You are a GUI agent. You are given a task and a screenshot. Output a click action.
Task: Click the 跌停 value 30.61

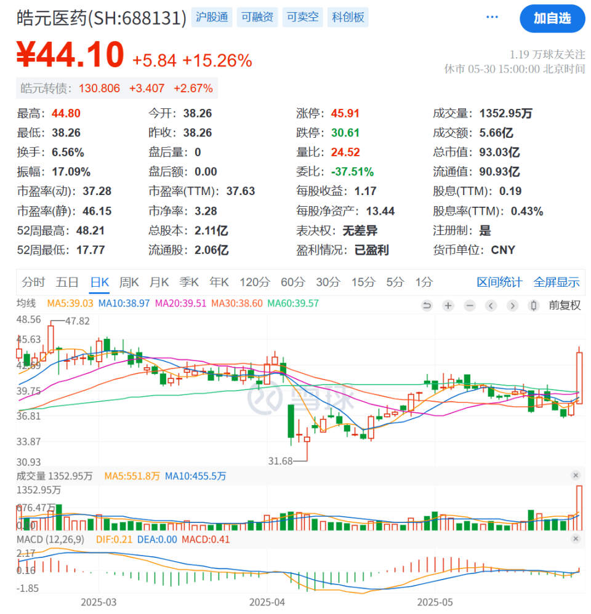(x=345, y=133)
